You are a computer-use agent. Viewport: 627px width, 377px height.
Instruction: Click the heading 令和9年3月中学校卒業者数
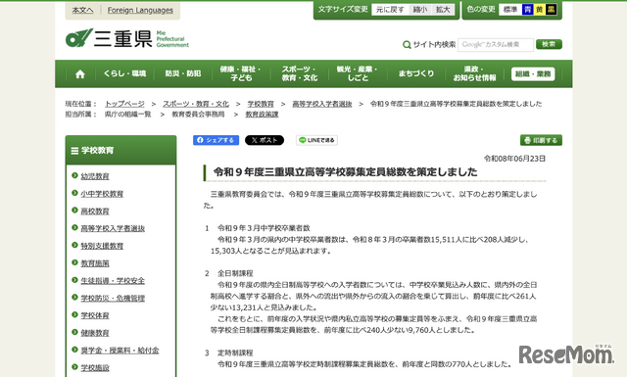pyautogui.click(x=264, y=228)
